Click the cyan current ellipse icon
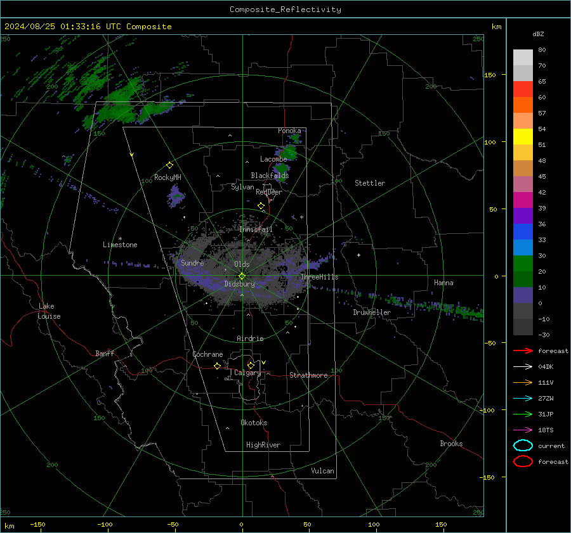The width and height of the screenshot is (571, 533). 523,446
